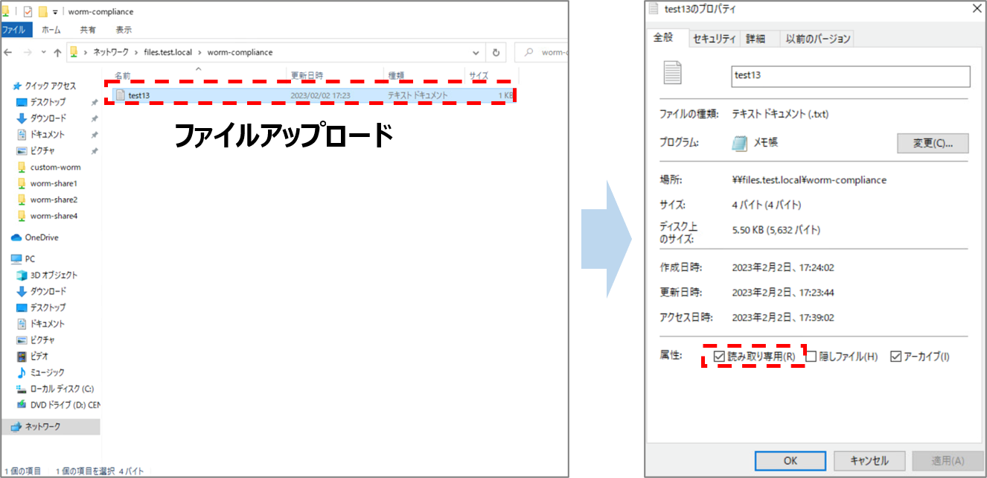Screen dimensions: 987x478
Task: Open the 表示 ribbon tab
Action: point(124,30)
